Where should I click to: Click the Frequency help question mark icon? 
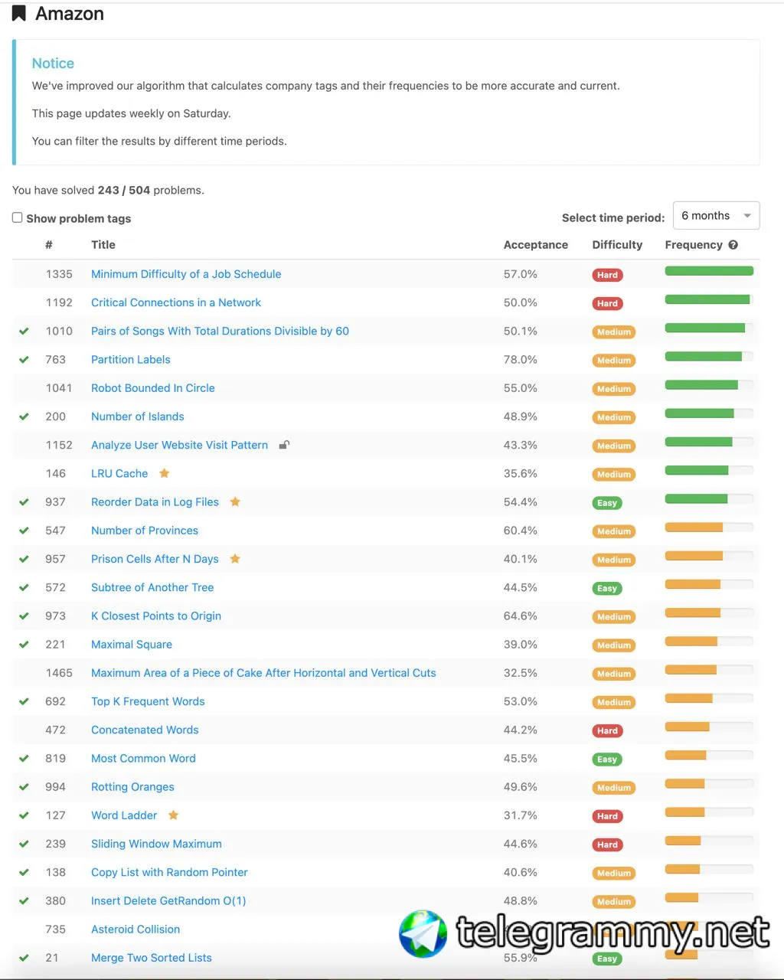pos(733,245)
